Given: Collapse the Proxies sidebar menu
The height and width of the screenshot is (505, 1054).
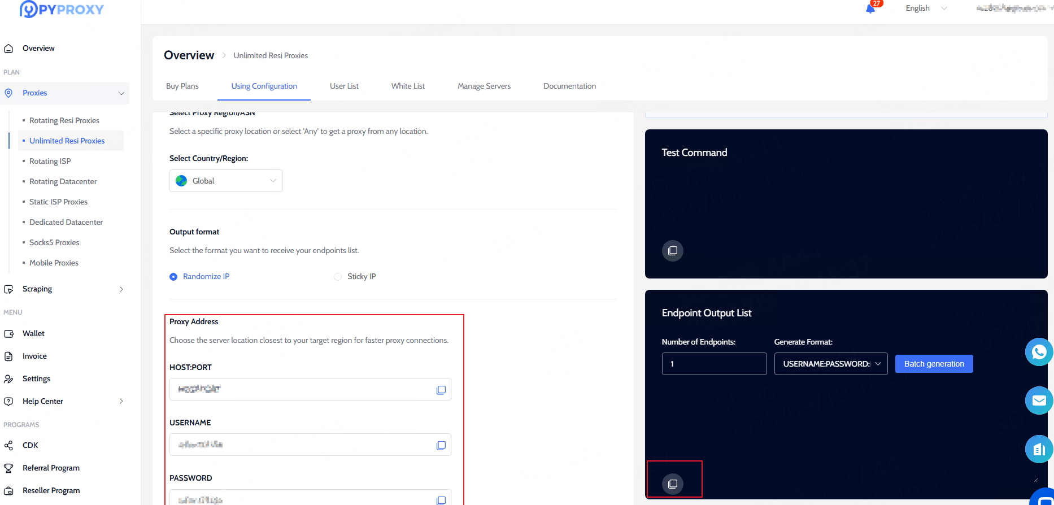Looking at the screenshot, I should click(121, 93).
